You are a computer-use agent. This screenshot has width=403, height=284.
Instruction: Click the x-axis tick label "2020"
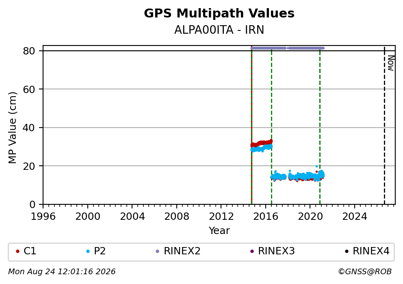pos(310,217)
